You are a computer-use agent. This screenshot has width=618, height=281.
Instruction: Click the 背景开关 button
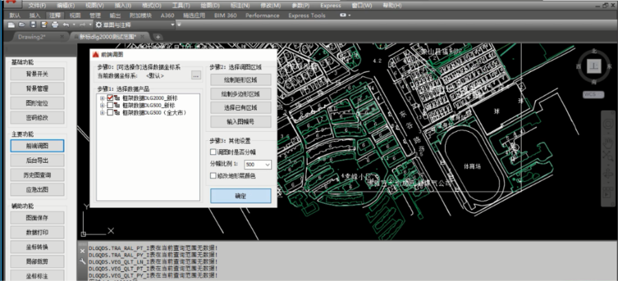(x=37, y=74)
